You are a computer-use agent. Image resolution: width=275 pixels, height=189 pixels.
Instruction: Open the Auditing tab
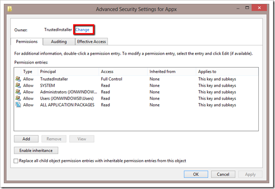pos(59,42)
